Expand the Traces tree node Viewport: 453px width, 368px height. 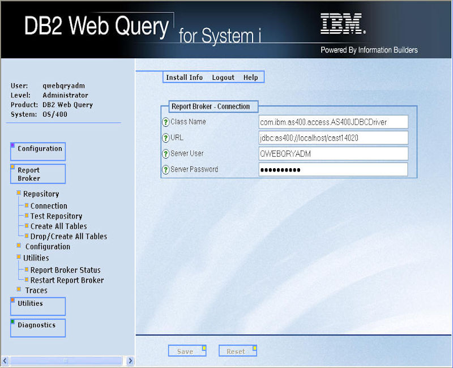pyautogui.click(x=19, y=289)
